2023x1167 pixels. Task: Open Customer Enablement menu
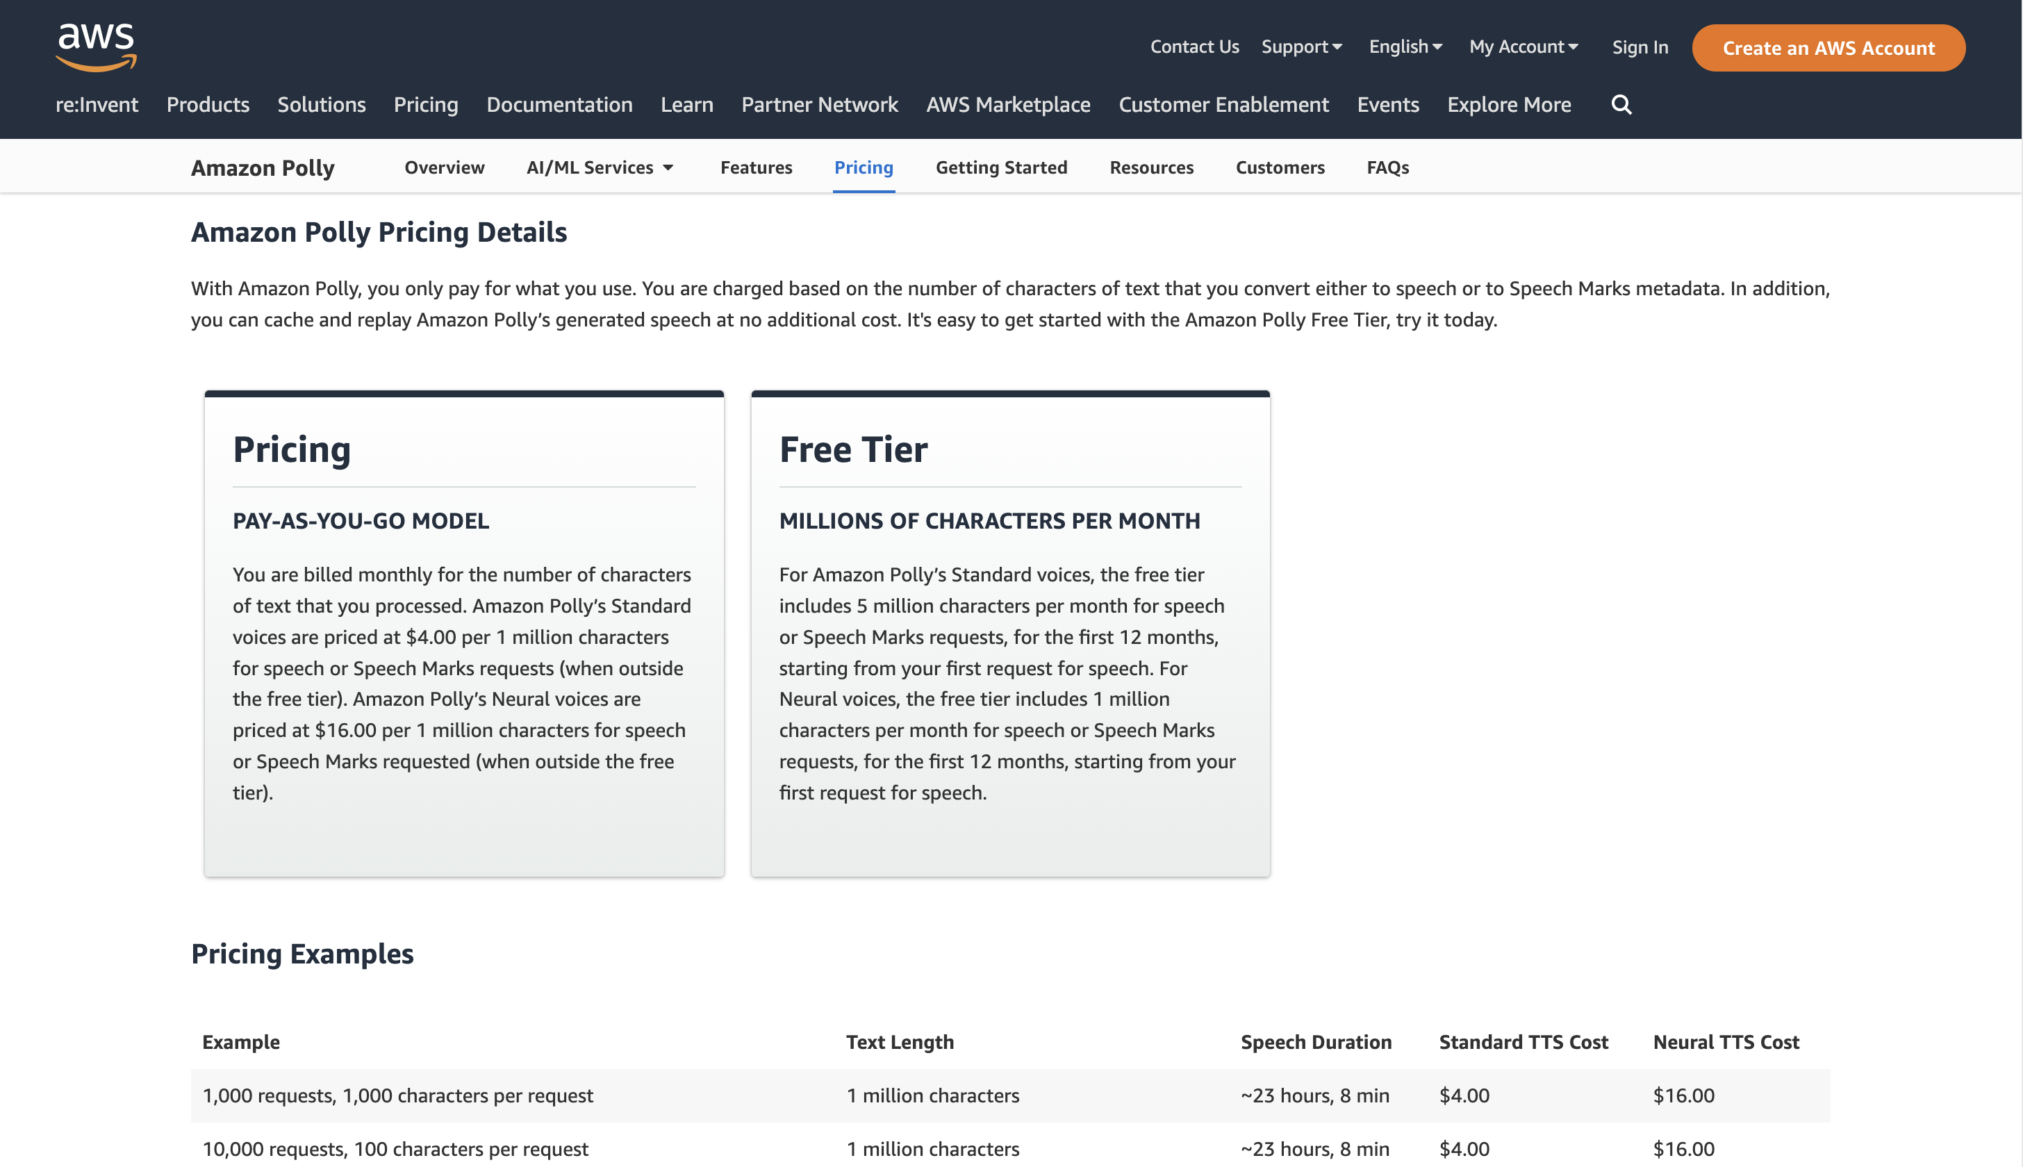(x=1223, y=104)
